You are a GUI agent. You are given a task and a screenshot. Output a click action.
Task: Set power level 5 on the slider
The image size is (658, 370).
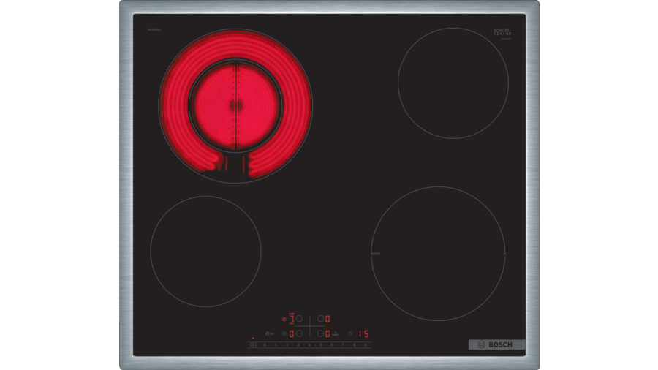(320, 345)
